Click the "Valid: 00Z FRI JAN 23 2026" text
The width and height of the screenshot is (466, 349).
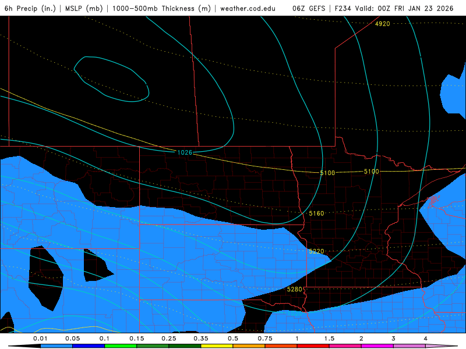(404, 9)
